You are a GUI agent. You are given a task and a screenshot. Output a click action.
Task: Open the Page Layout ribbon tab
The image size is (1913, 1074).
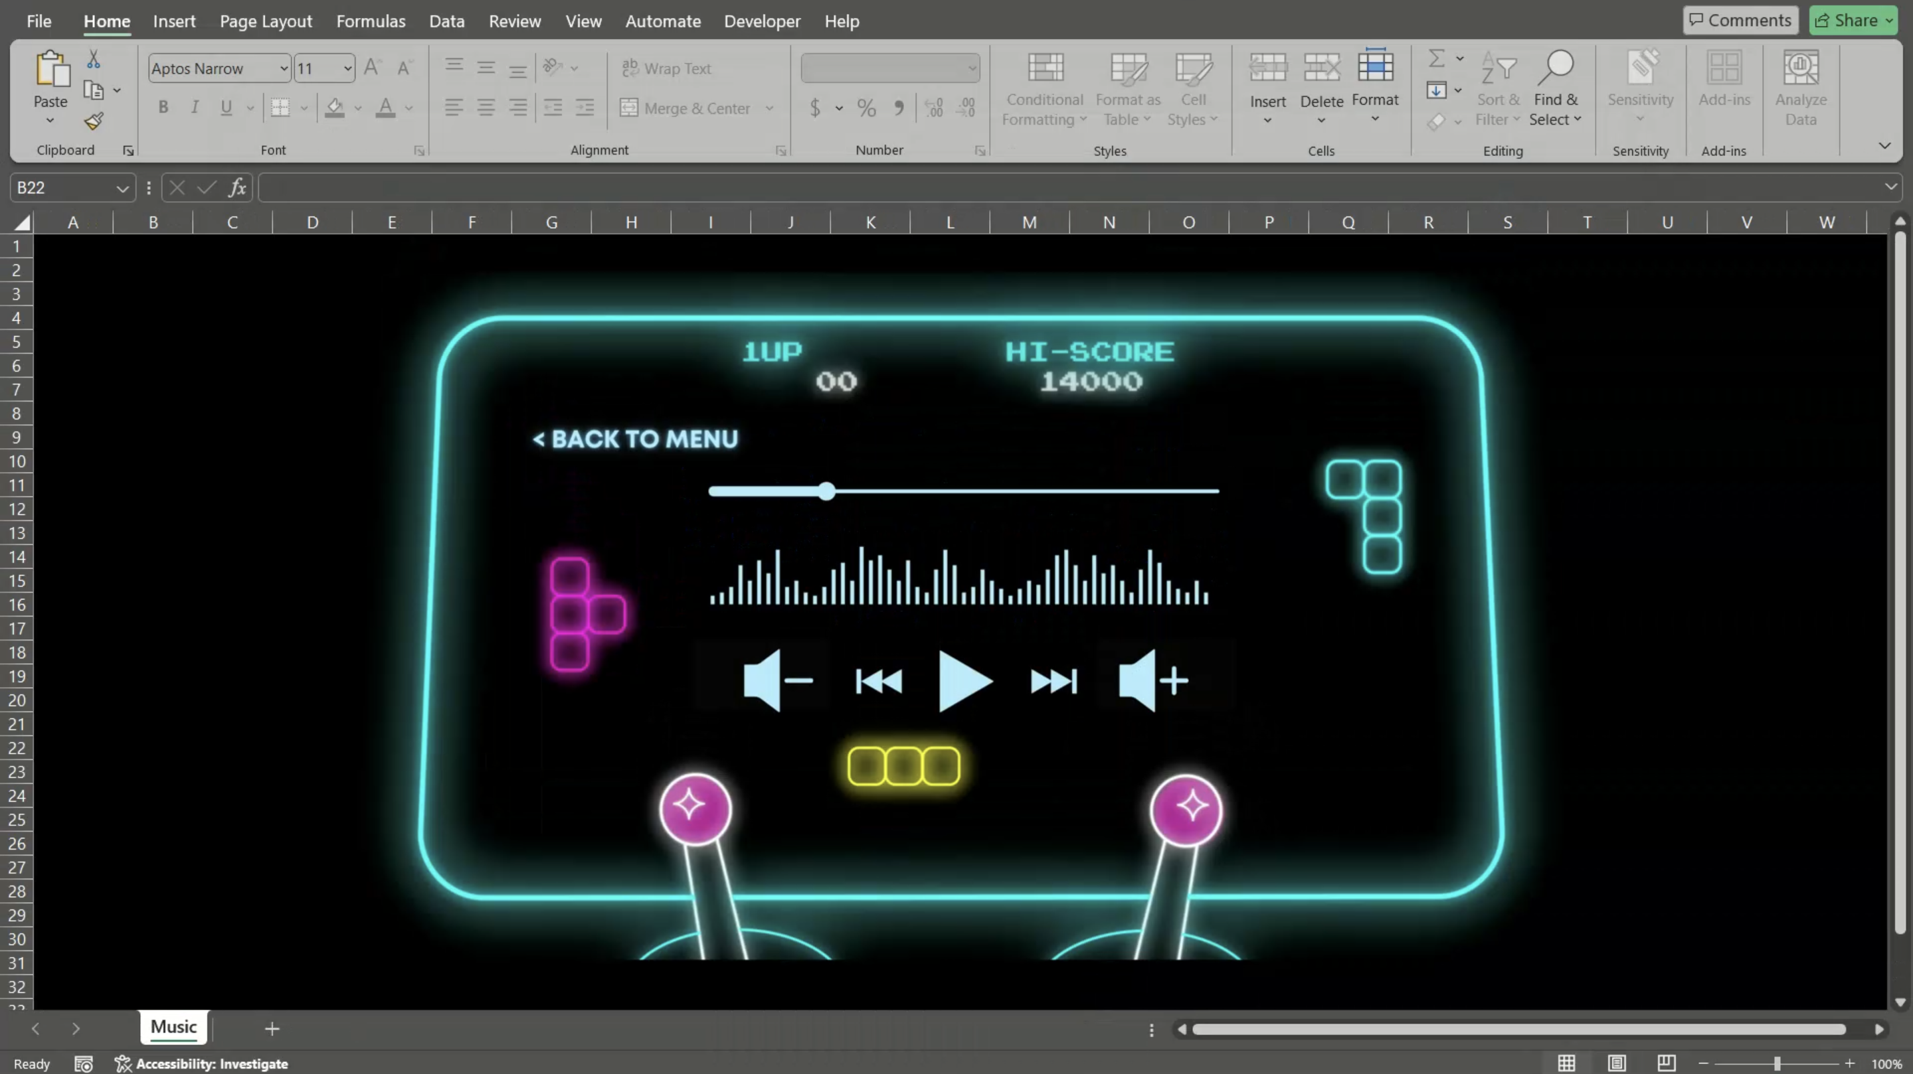(265, 21)
